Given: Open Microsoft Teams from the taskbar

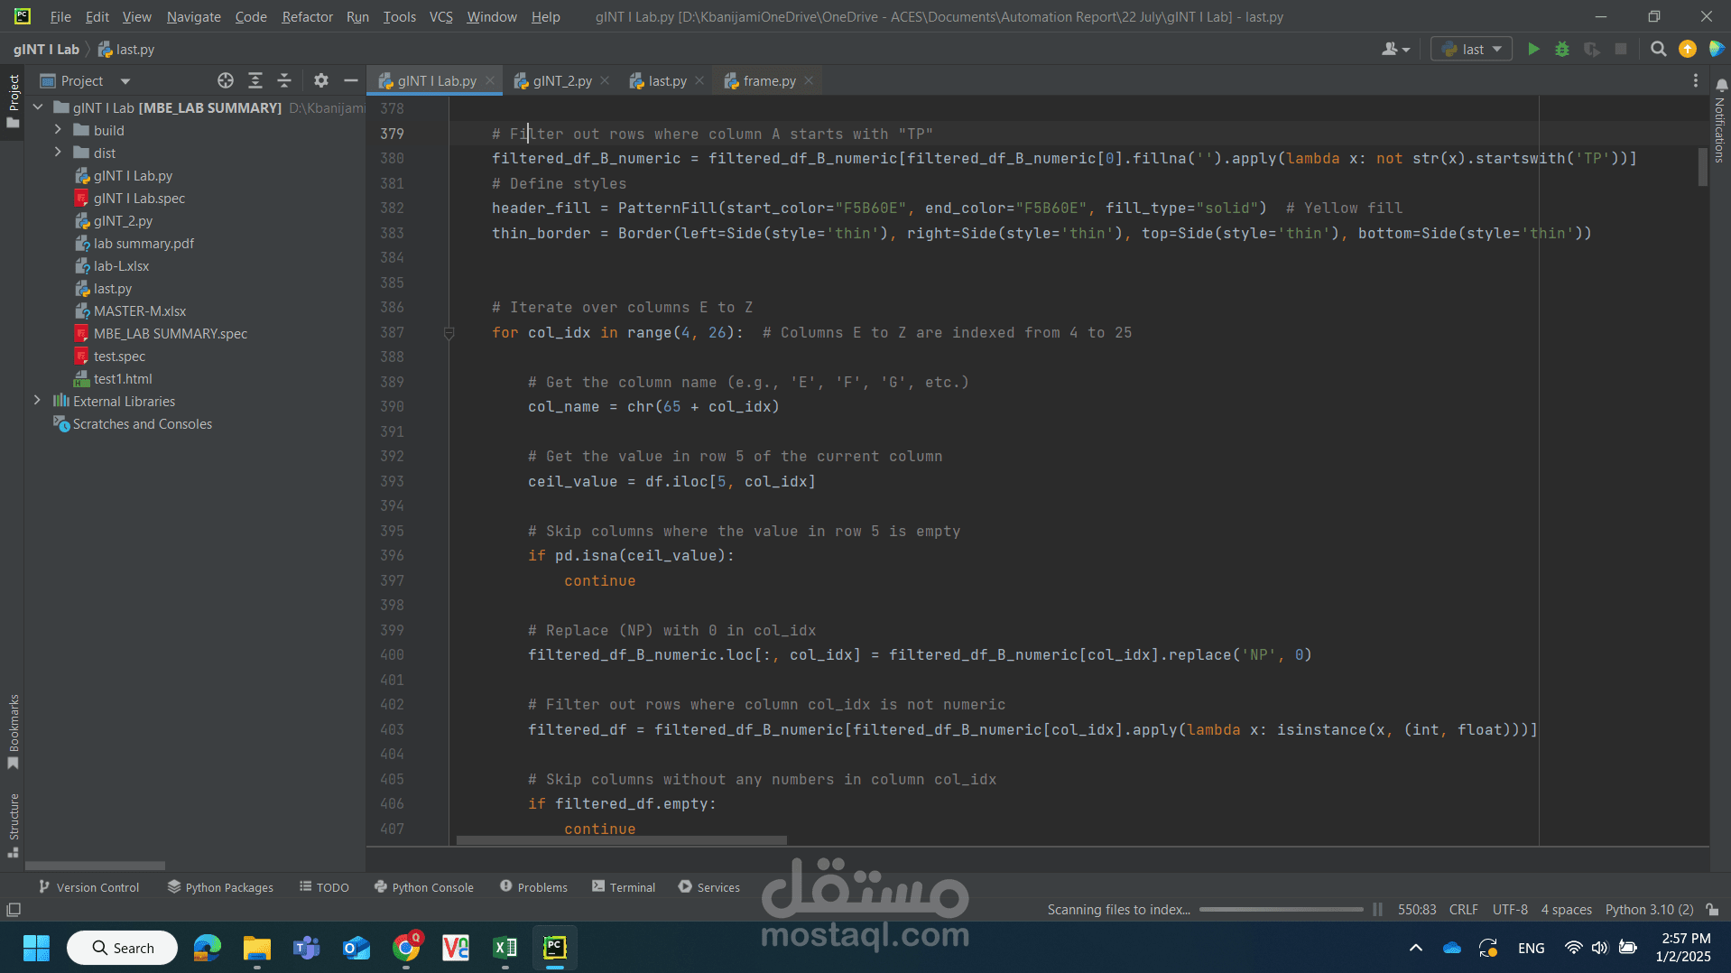Looking at the screenshot, I should (307, 948).
